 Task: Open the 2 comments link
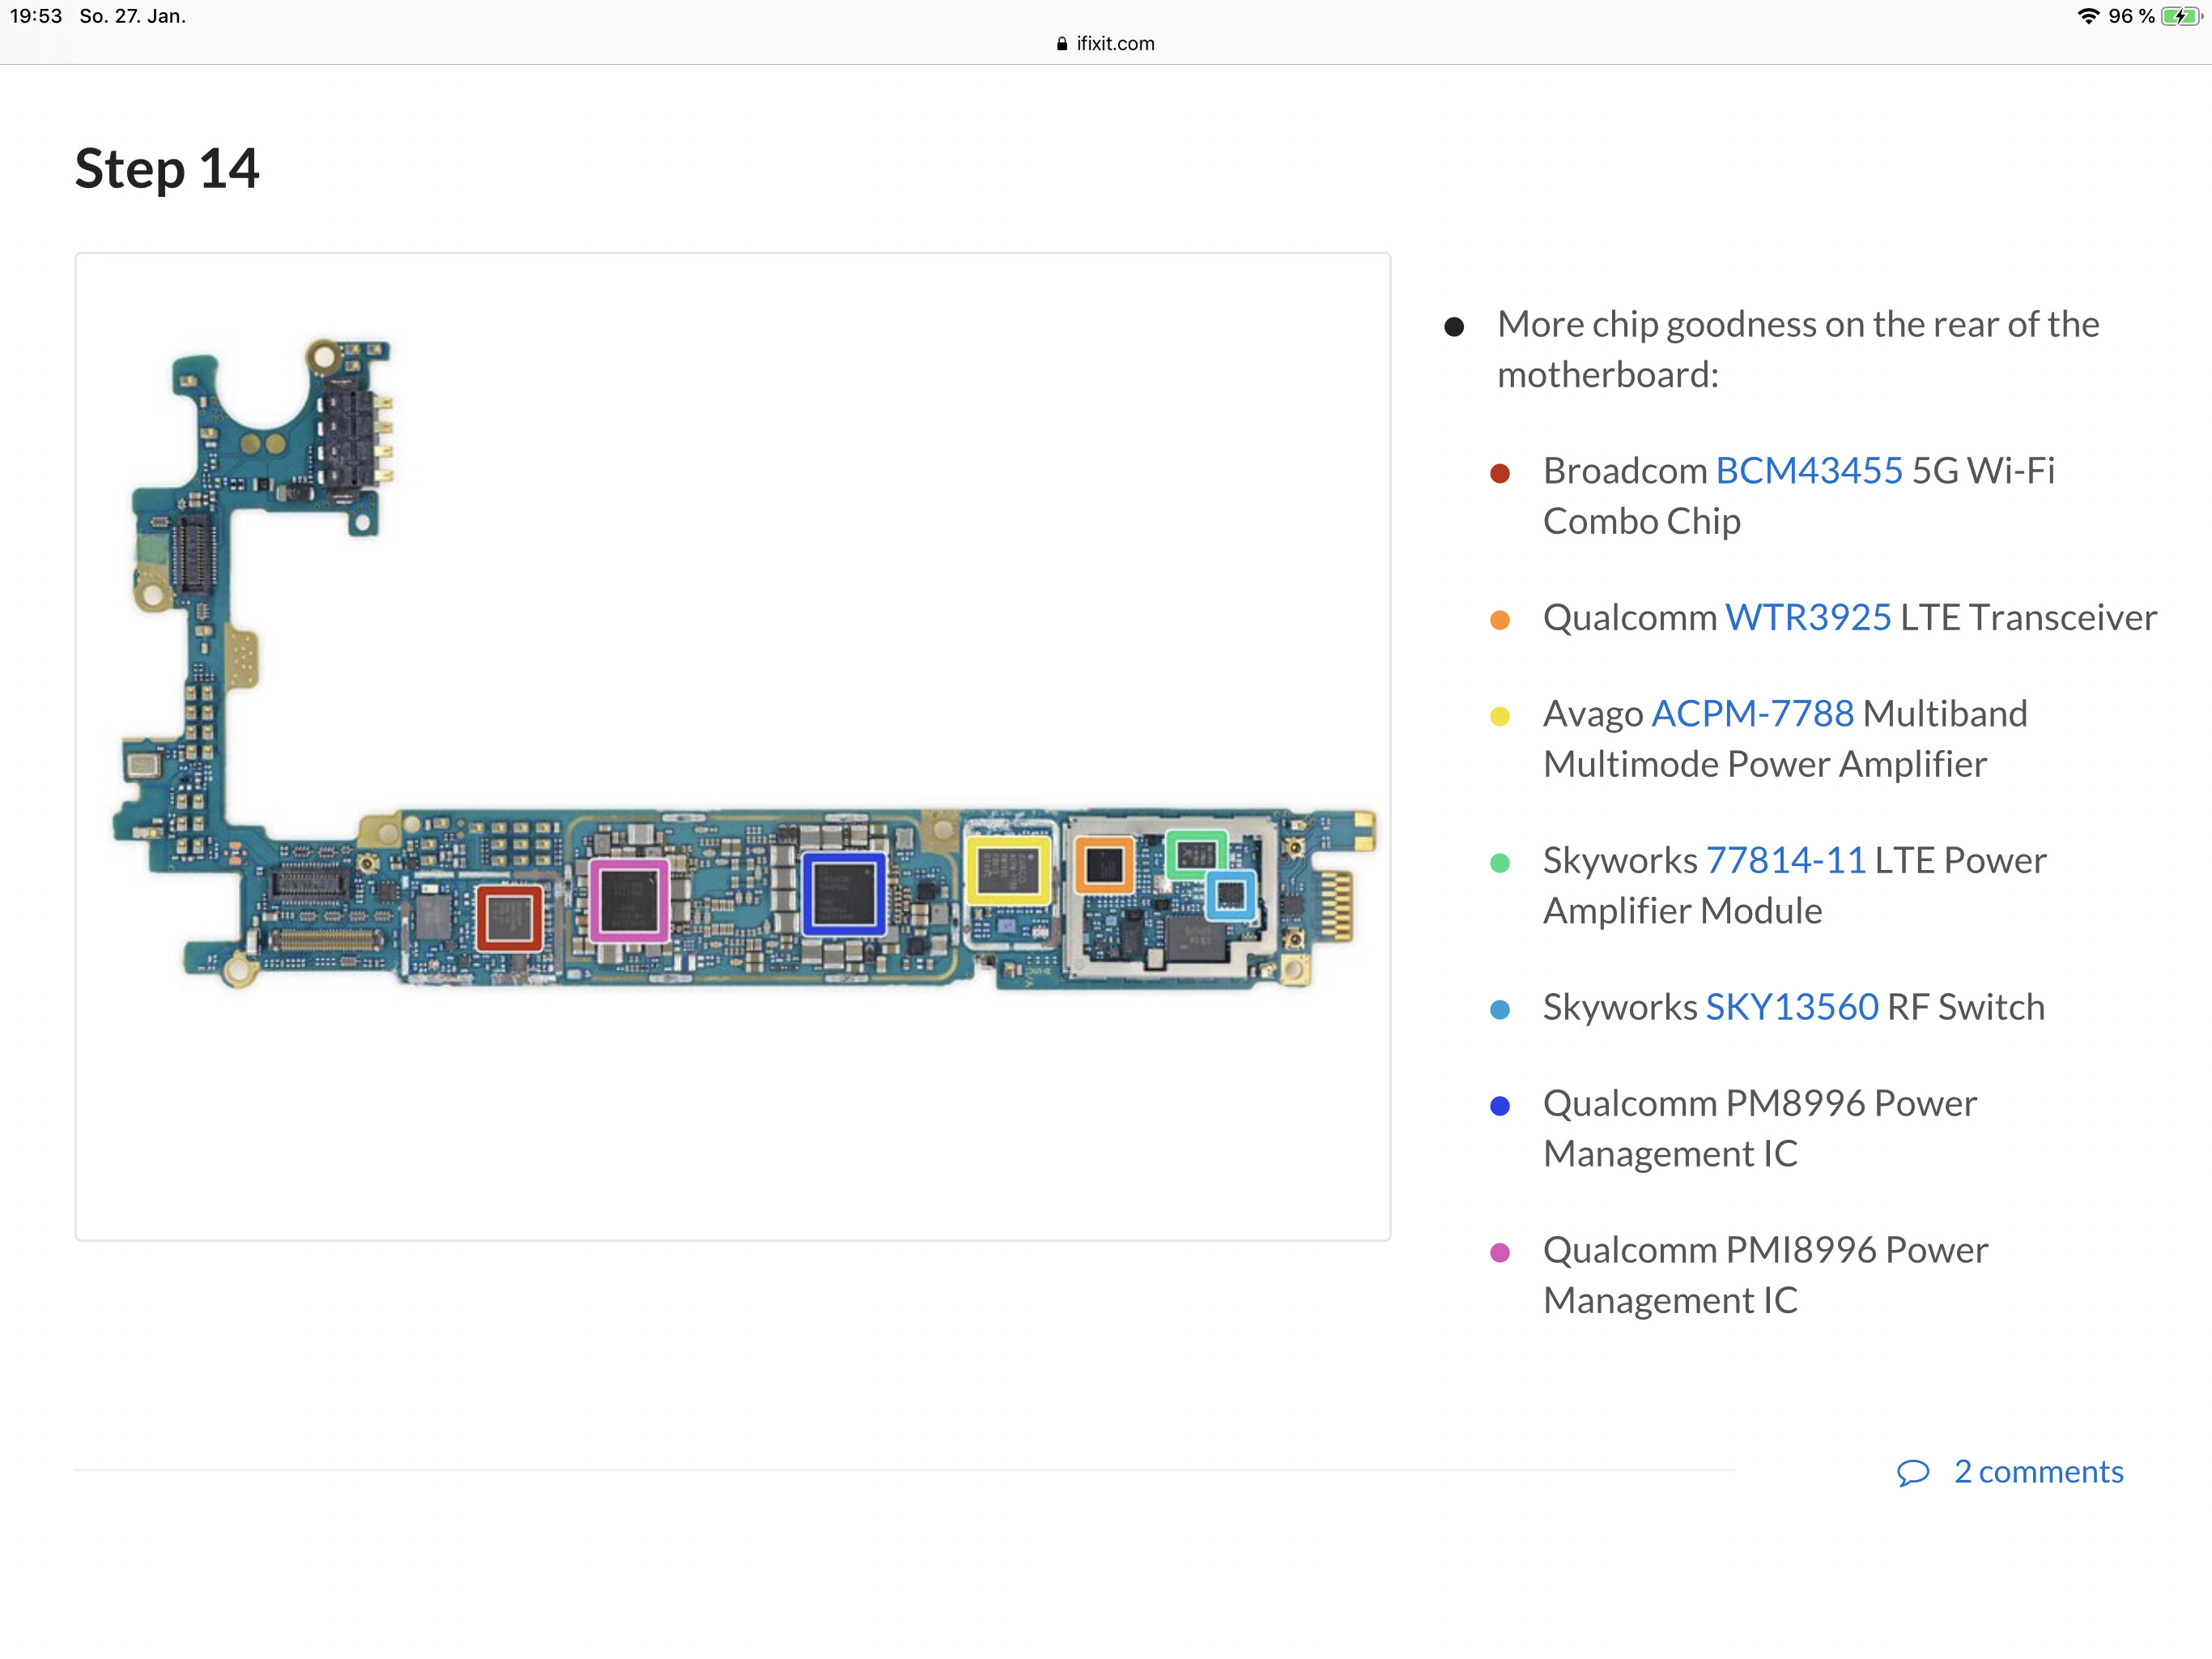(x=2038, y=1472)
